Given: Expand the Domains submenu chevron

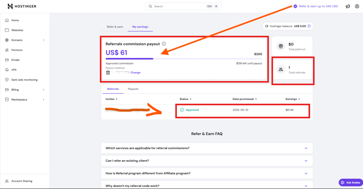Looking at the screenshot, I should click(x=44, y=40).
